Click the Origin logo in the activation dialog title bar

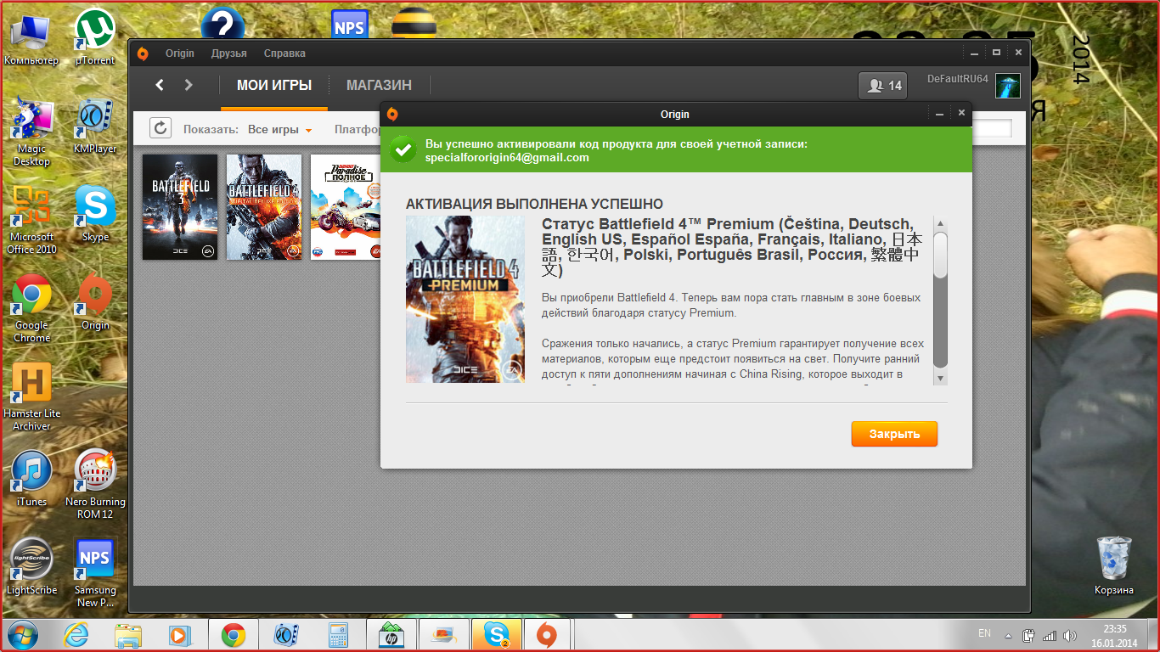click(391, 114)
